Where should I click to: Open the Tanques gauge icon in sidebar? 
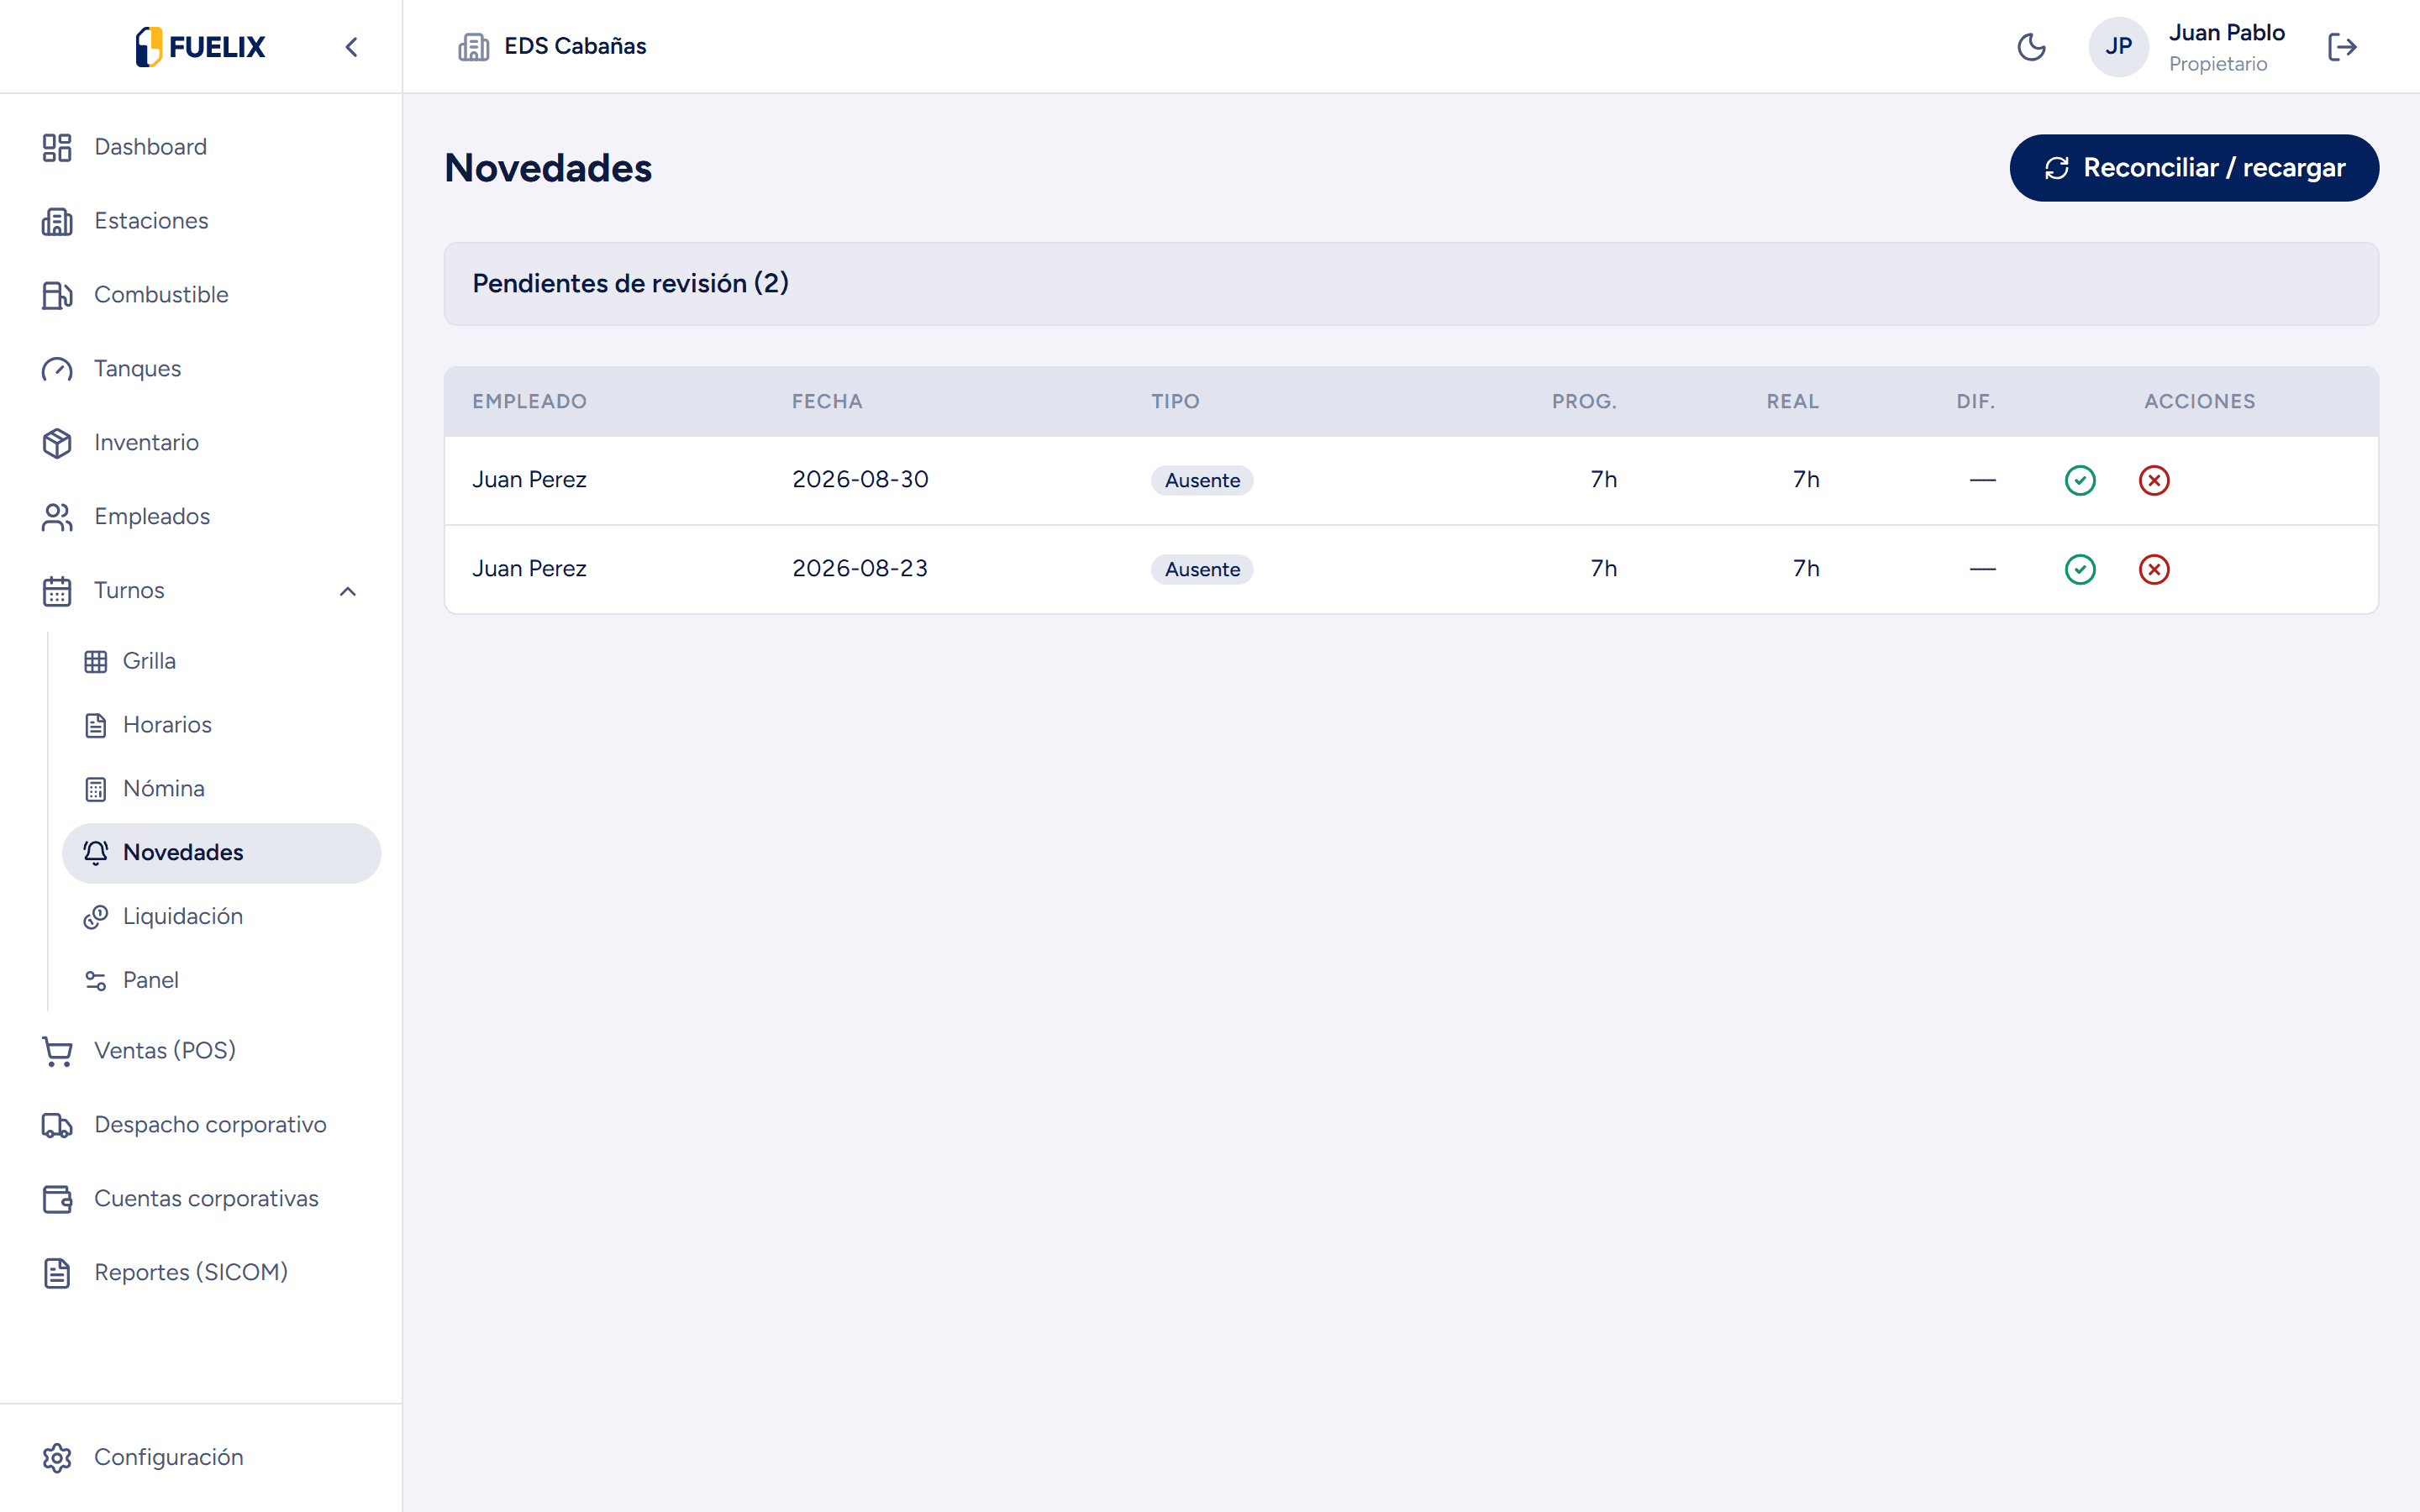coord(57,369)
